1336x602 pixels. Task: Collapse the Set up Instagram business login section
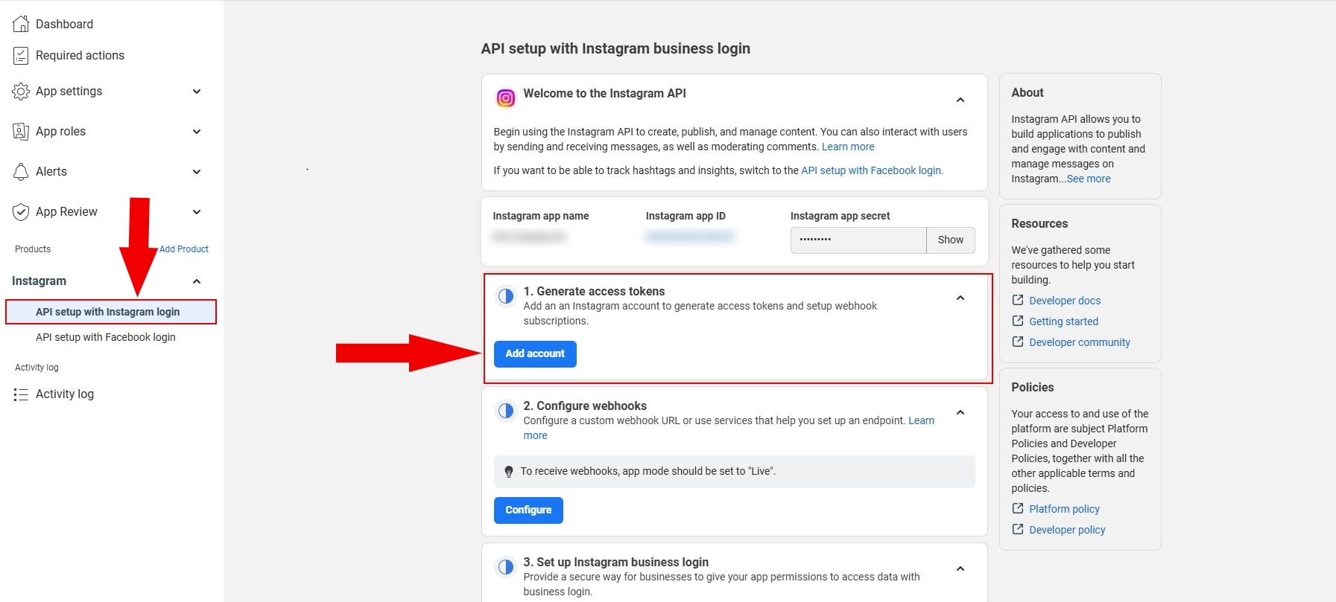960,569
